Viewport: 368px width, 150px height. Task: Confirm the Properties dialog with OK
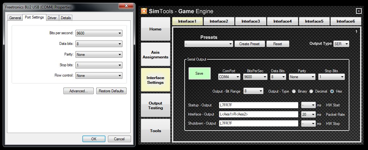94,139
